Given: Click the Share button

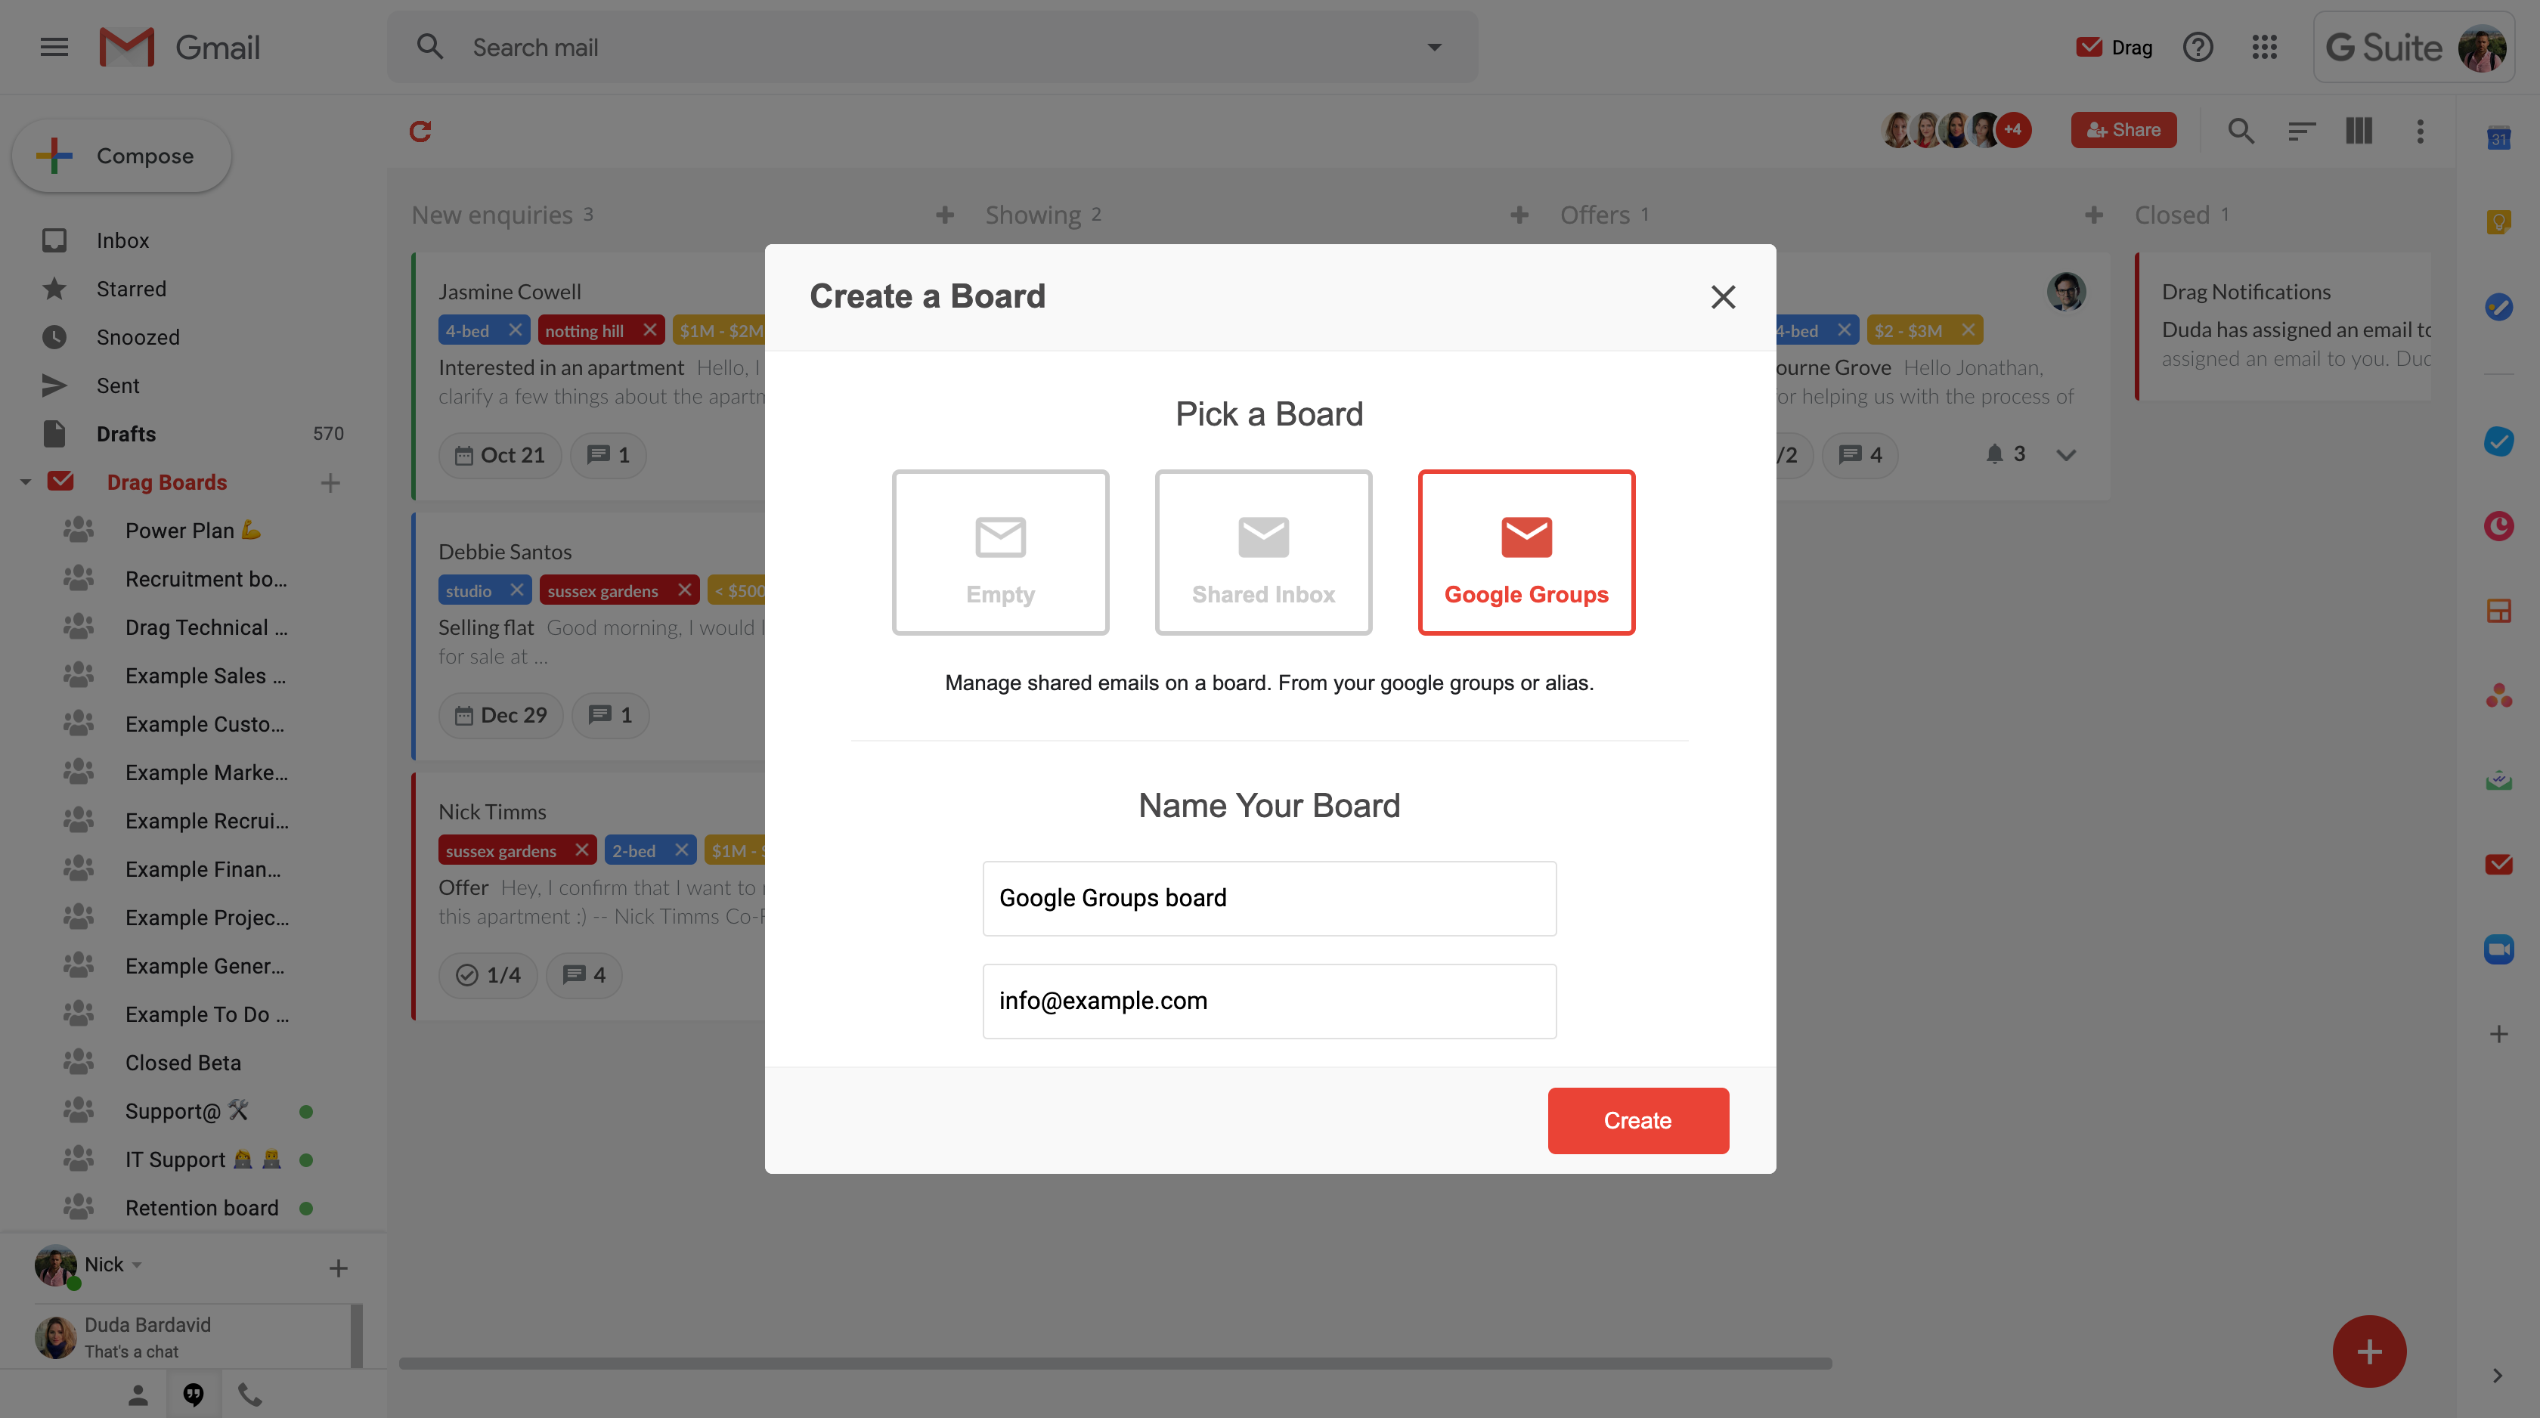Looking at the screenshot, I should 2123,130.
